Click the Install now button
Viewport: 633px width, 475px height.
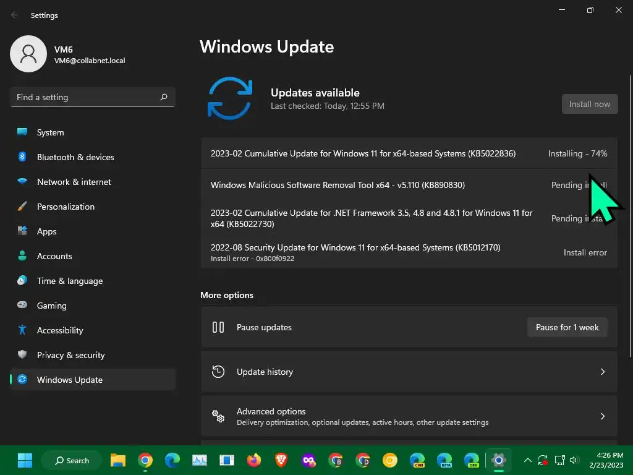[589, 104]
